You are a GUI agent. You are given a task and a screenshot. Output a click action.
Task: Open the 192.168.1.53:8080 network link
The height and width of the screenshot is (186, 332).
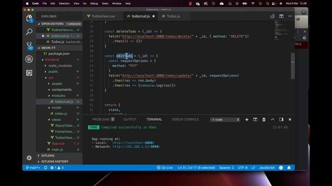136,147
